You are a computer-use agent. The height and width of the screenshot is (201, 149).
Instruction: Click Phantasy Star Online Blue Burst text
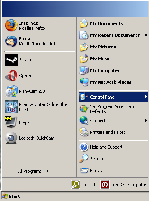(43, 107)
